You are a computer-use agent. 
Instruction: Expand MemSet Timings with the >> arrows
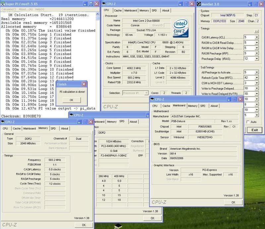click(x=256, y=31)
